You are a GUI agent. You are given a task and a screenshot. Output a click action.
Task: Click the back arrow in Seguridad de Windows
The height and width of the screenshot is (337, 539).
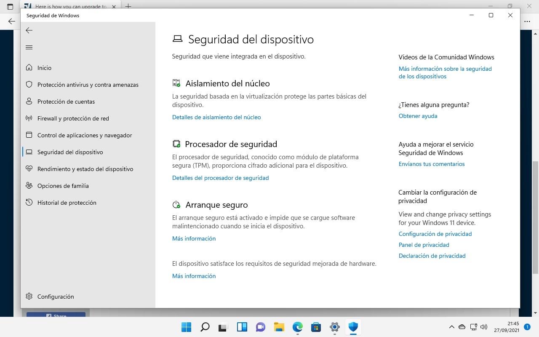click(29, 30)
